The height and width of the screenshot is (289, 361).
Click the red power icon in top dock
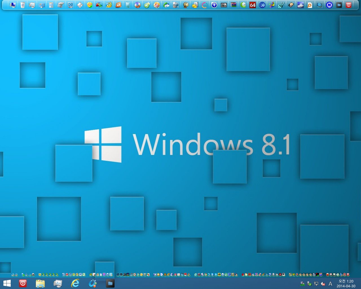[x=349, y=5]
